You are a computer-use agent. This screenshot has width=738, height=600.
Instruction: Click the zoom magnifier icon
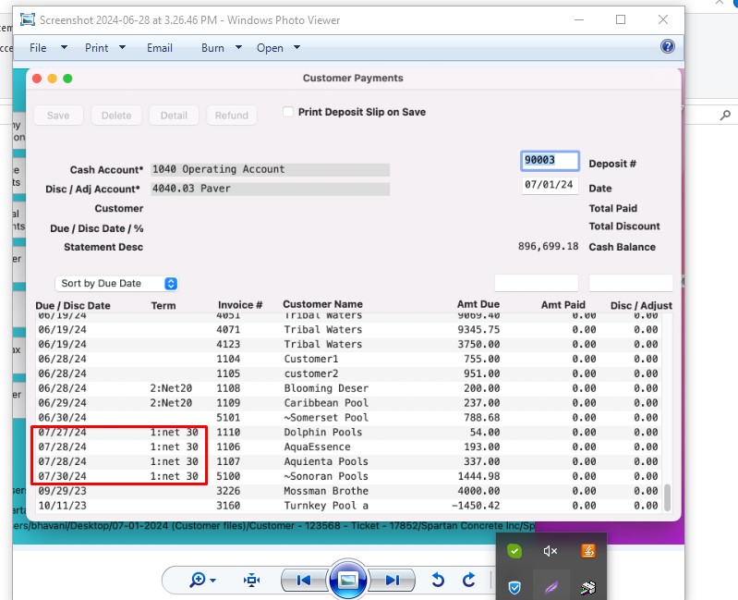(x=199, y=580)
